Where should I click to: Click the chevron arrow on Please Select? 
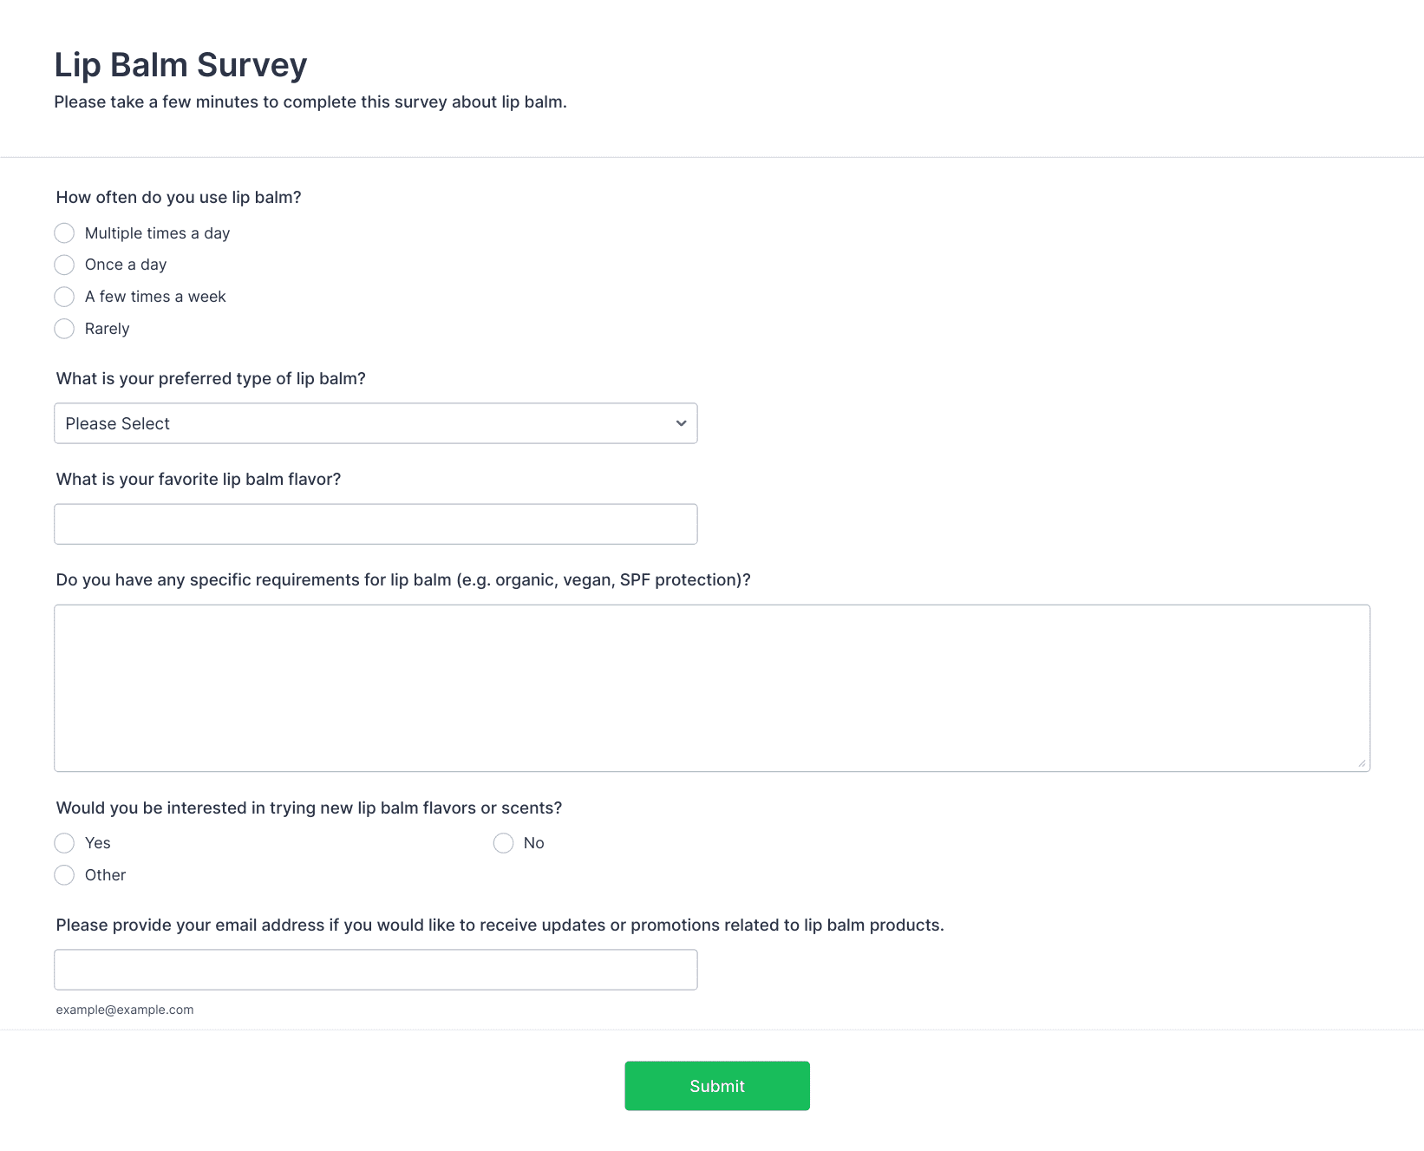coord(681,423)
